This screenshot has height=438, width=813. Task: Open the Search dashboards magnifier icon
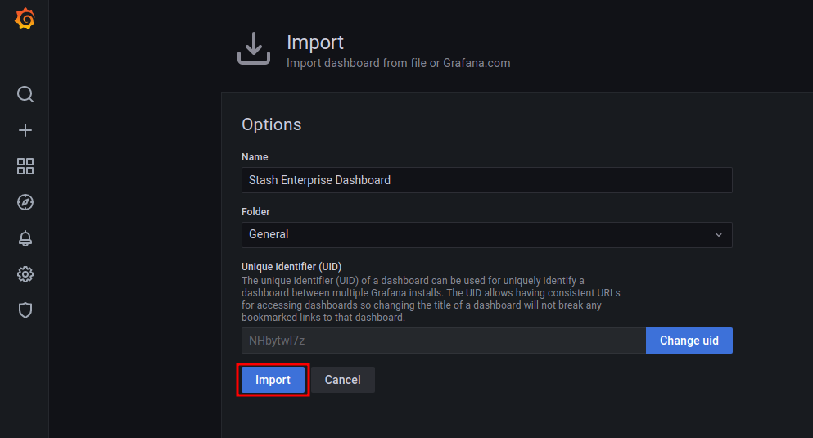[x=25, y=94]
